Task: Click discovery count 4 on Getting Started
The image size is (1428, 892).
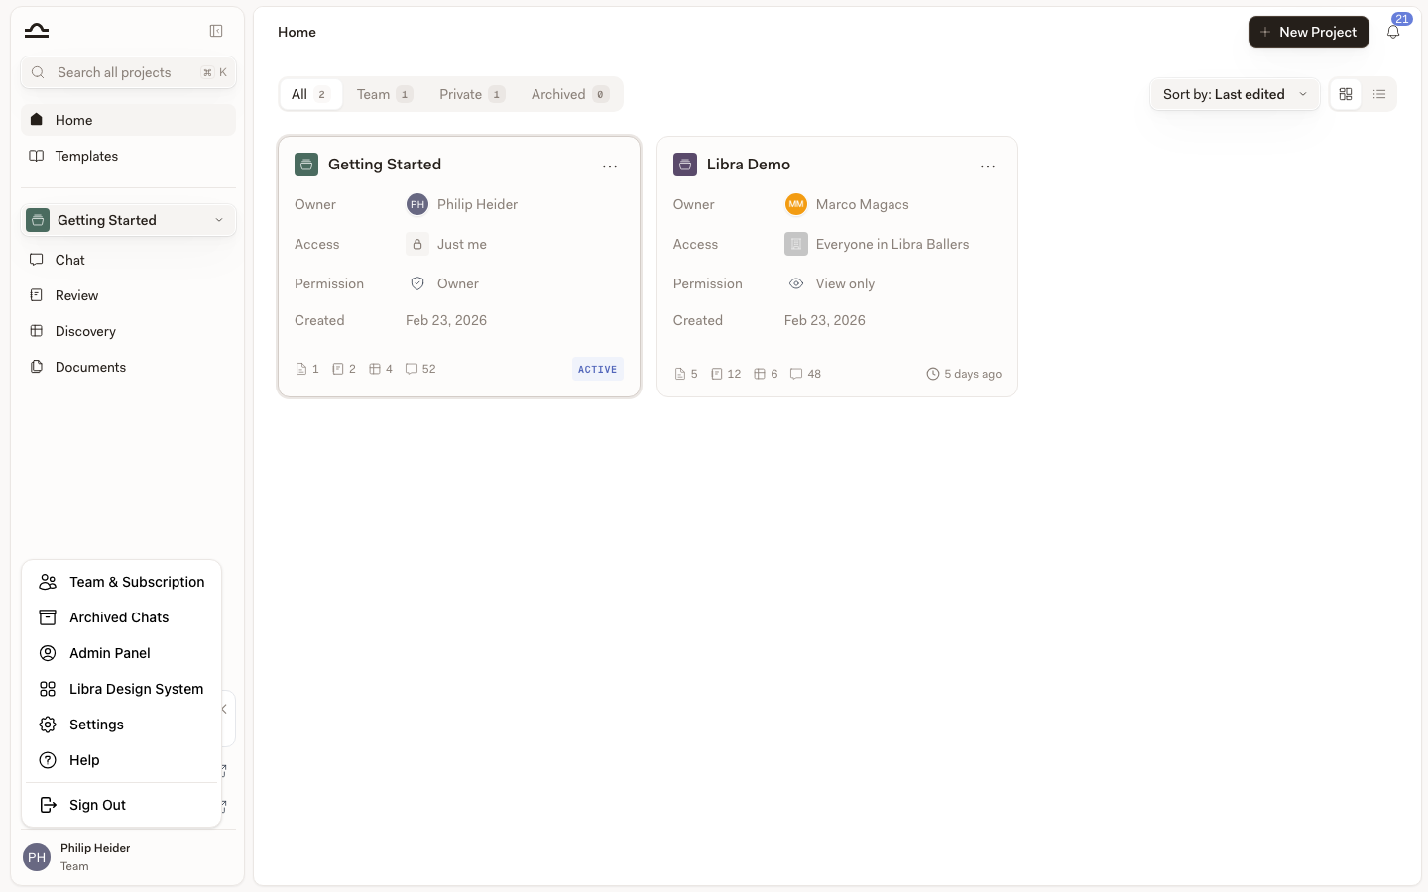Action: tap(381, 369)
